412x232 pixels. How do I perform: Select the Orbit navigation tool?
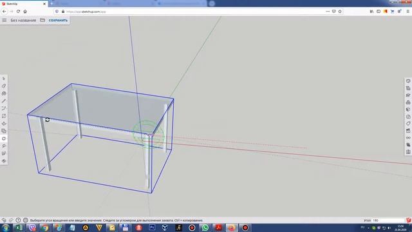(x=4, y=153)
